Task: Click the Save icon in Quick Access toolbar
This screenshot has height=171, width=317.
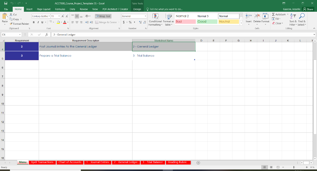Action: pyautogui.click(x=6, y=3)
